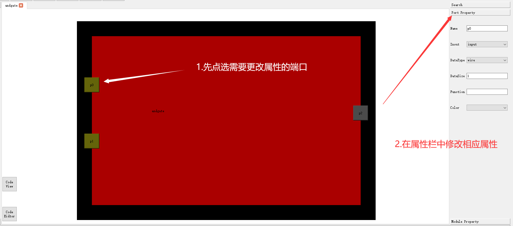Click the Name input field containing p0

click(487, 28)
